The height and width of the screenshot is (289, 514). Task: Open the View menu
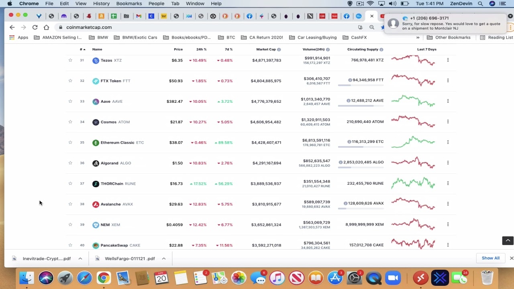click(x=81, y=4)
